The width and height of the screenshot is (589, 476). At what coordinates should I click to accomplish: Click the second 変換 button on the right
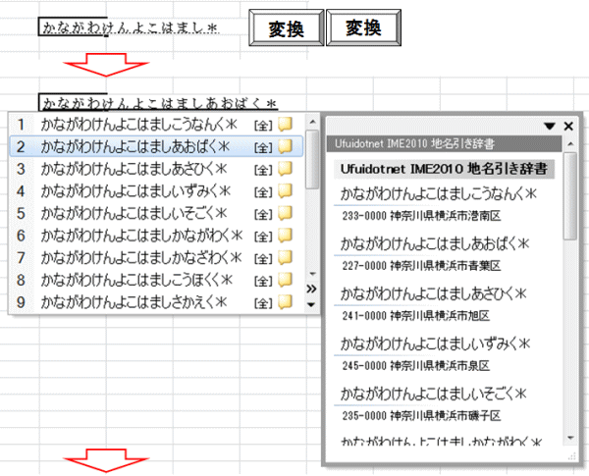pyautogui.click(x=363, y=28)
